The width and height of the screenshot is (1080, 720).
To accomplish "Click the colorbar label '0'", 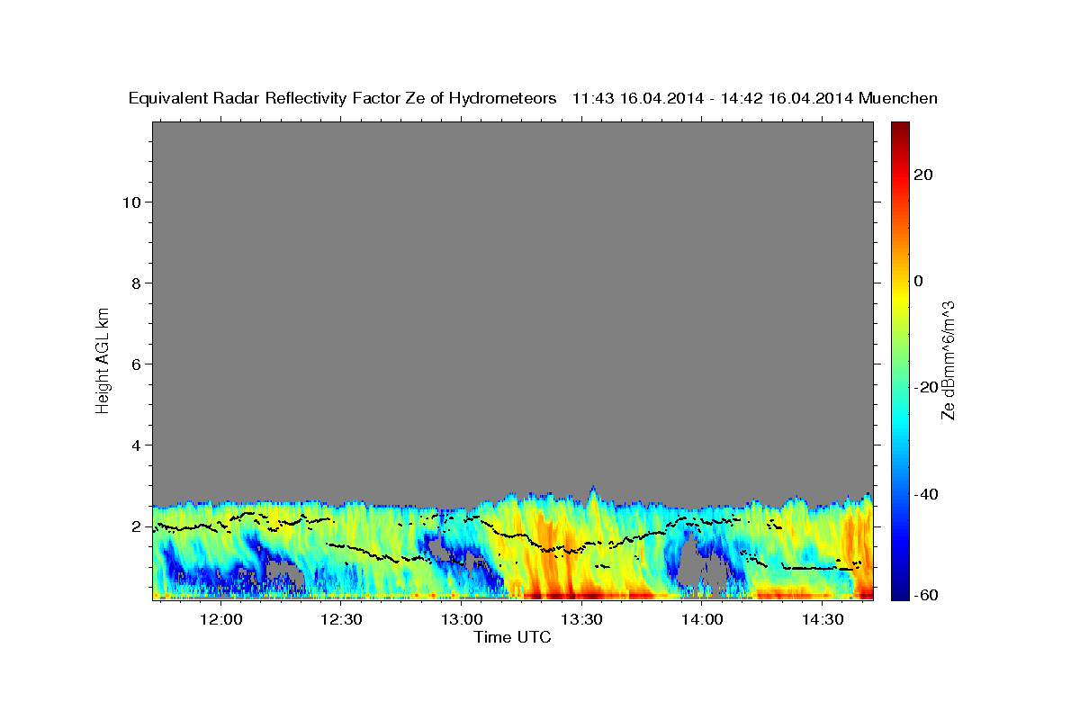I will click(x=919, y=281).
